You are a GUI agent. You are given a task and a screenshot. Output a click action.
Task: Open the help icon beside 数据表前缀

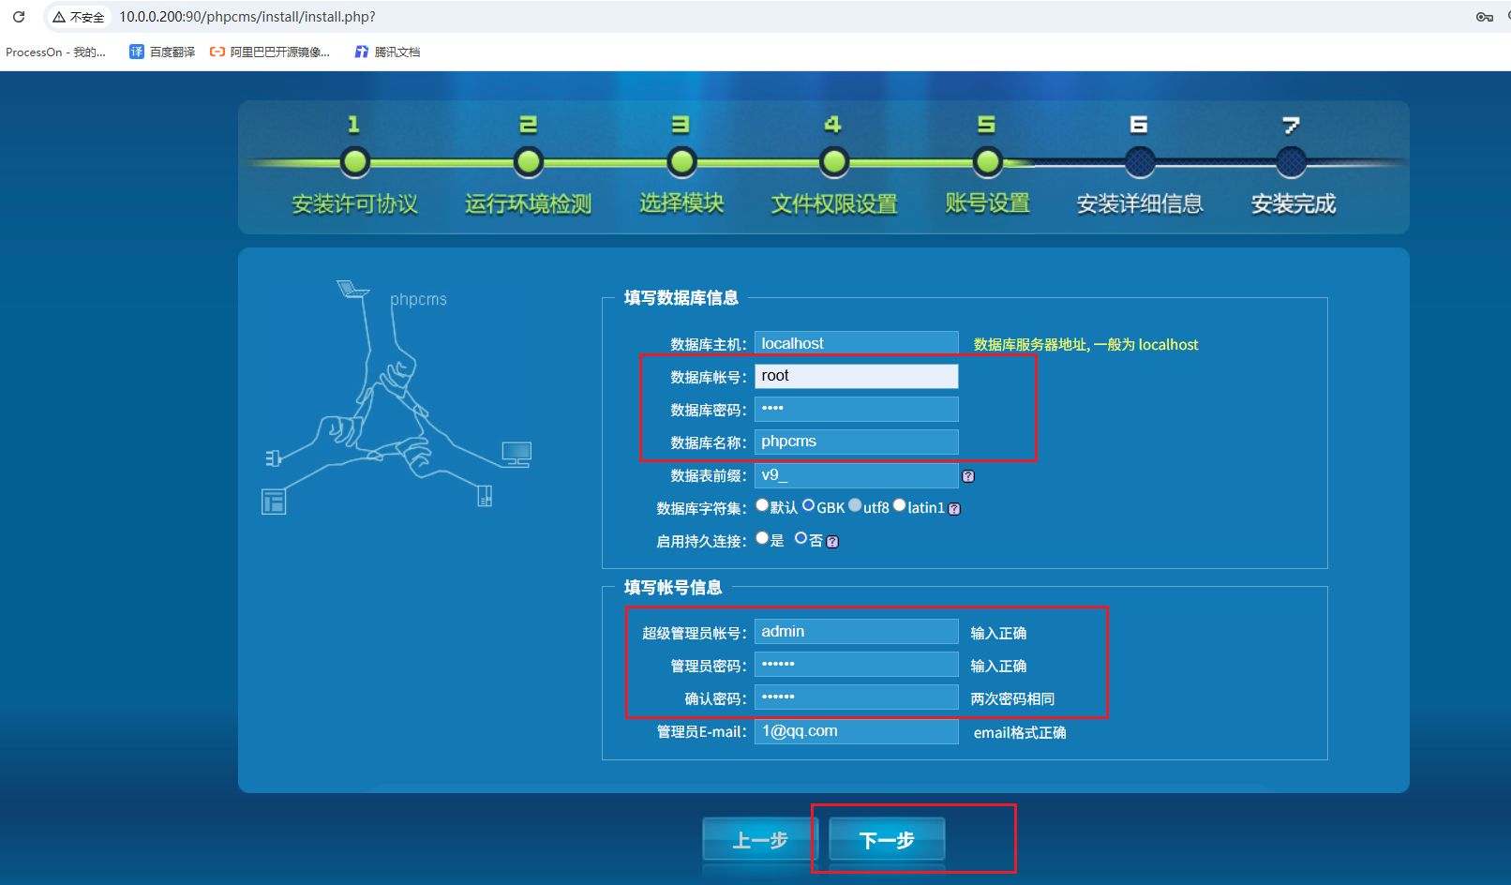[x=968, y=475]
